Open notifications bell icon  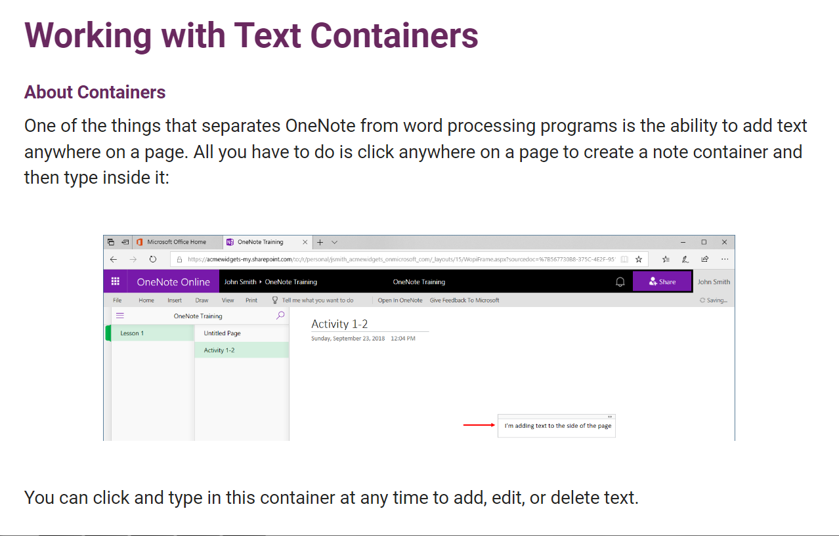click(x=620, y=281)
